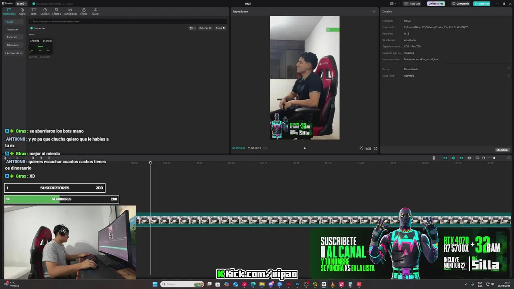Toggle main track magnet snapping

(445, 158)
